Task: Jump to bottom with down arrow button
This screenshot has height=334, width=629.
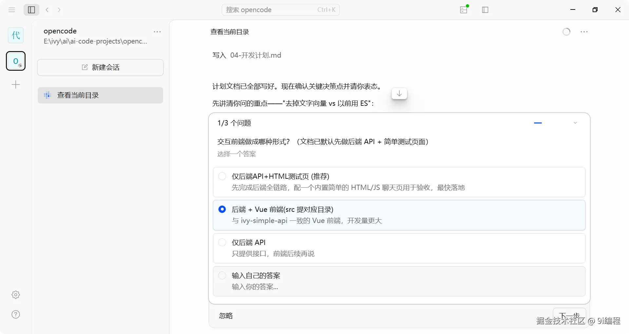Action: (399, 94)
